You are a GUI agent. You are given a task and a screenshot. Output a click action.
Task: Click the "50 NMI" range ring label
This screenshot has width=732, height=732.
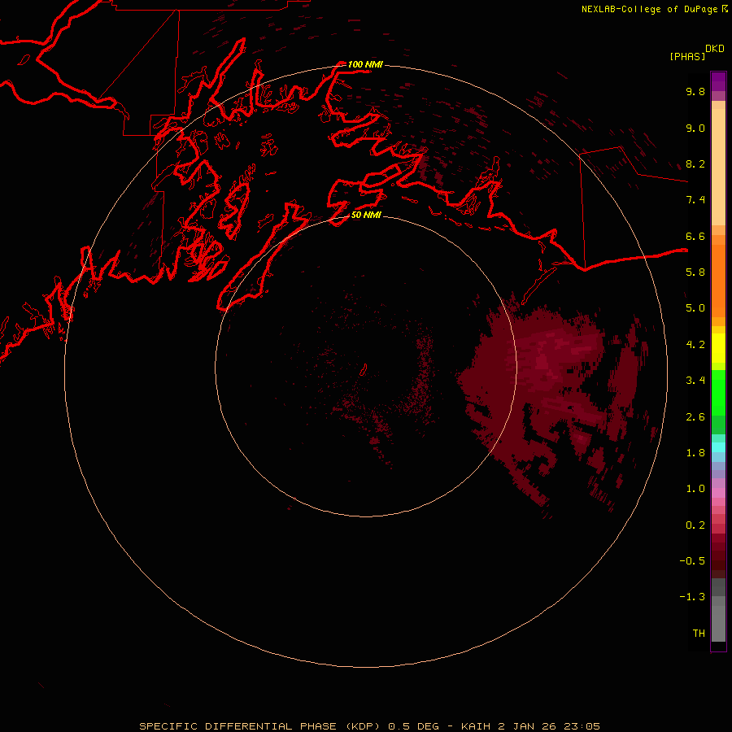tap(366, 215)
